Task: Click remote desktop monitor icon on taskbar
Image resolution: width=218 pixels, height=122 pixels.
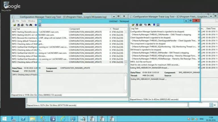Action: (x=73, y=119)
